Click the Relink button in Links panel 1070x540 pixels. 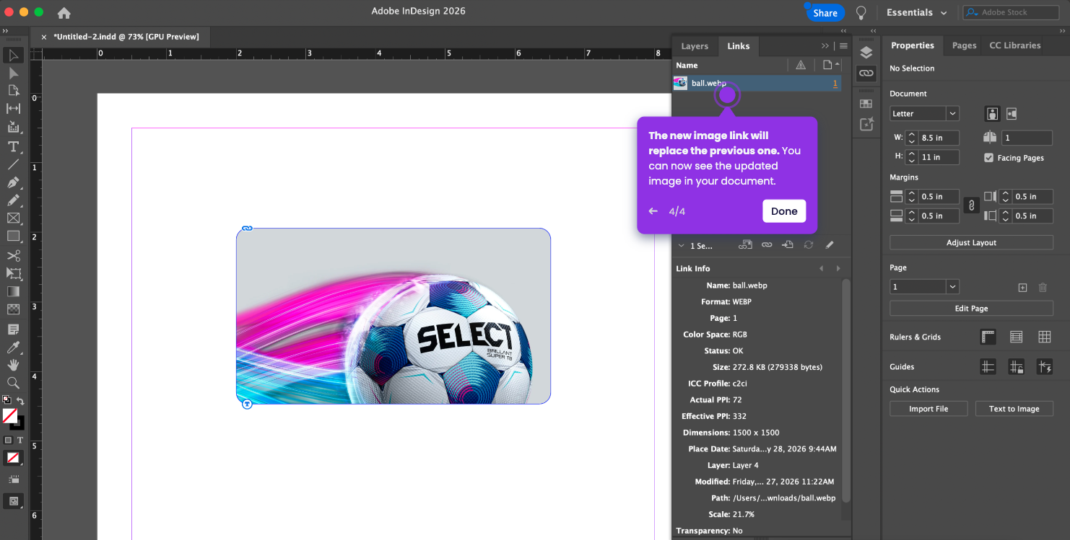point(767,245)
